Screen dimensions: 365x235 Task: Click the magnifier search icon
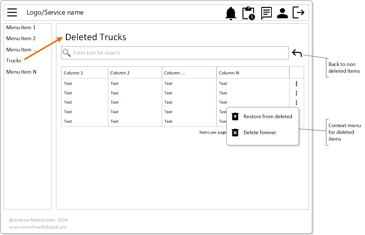click(x=67, y=53)
